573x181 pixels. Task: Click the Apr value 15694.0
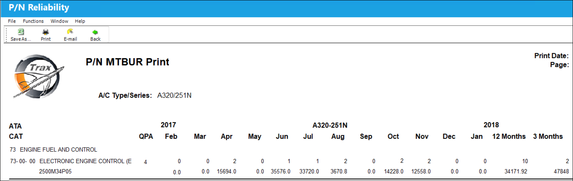[226, 171]
